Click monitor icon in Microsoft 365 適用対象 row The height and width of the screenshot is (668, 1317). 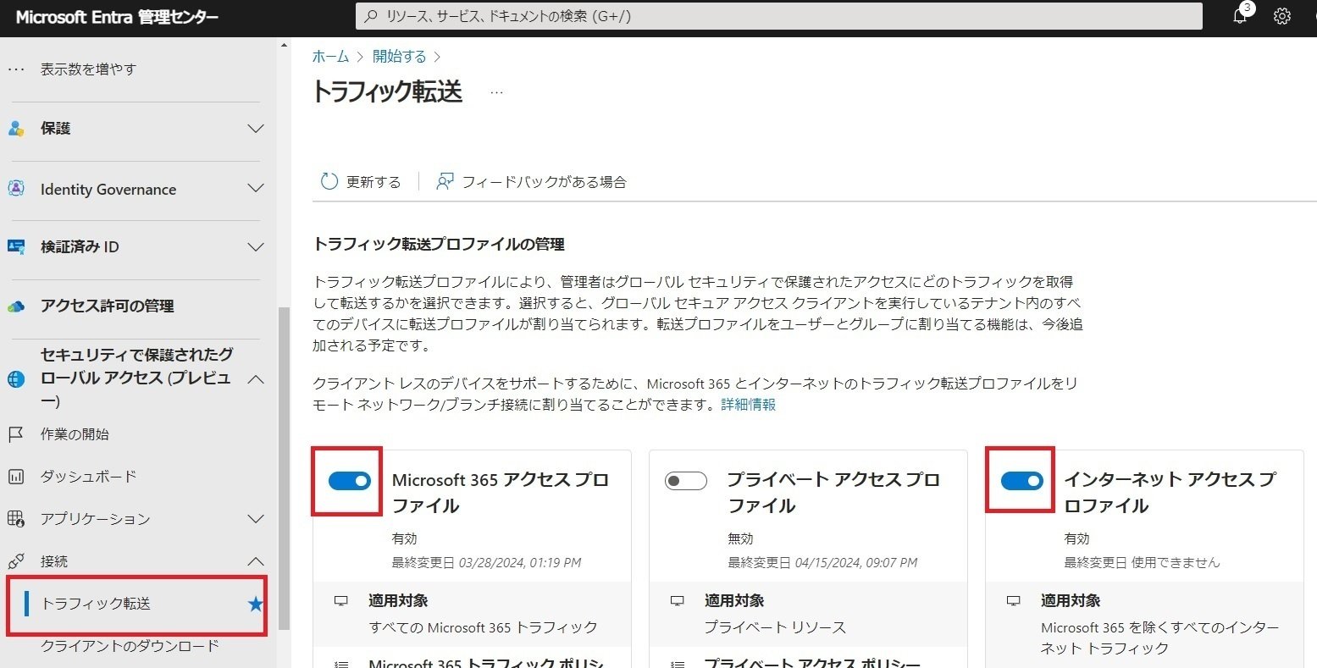pos(341,600)
